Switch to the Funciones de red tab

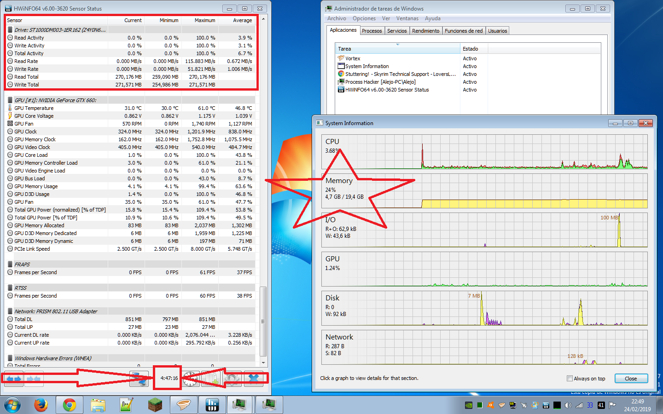point(464,31)
